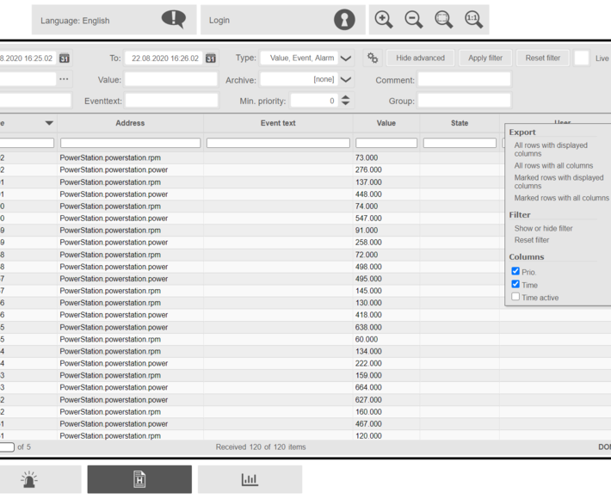The image size is (611, 499).
Task: Uncheck the Prio. column checkbox
Action: pyautogui.click(x=515, y=271)
